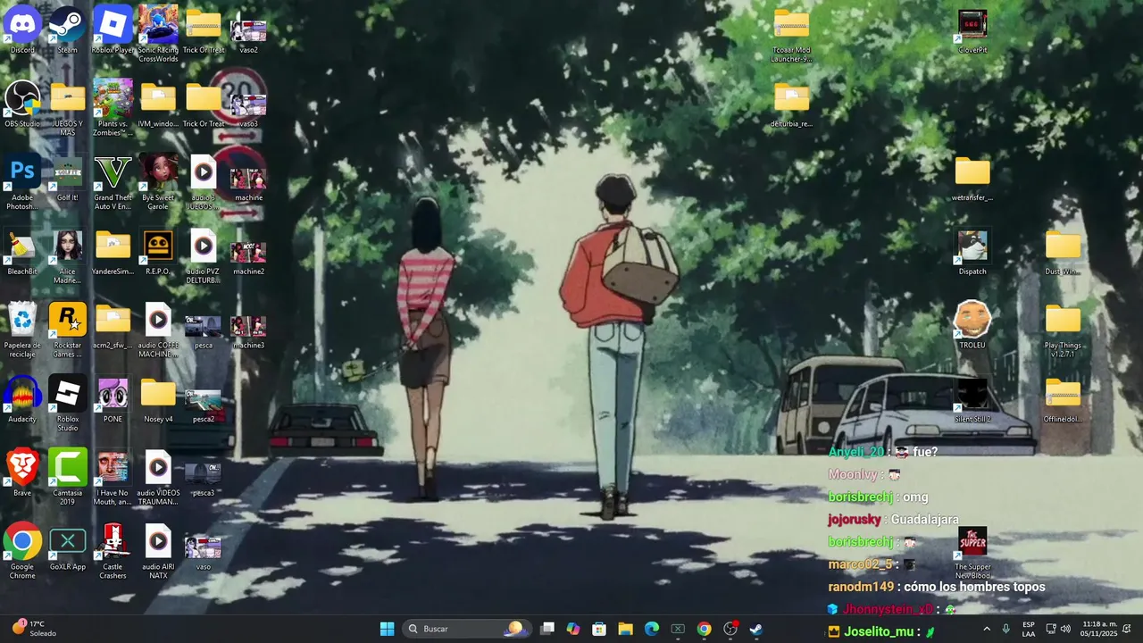Open the clock and date flyout
This screenshot has height=643, width=1143.
click(1099, 629)
